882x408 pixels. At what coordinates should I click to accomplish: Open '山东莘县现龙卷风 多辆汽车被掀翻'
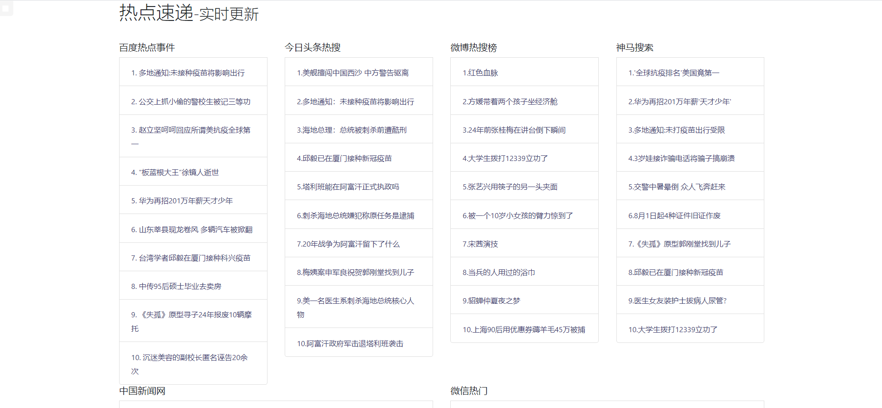[x=192, y=230]
